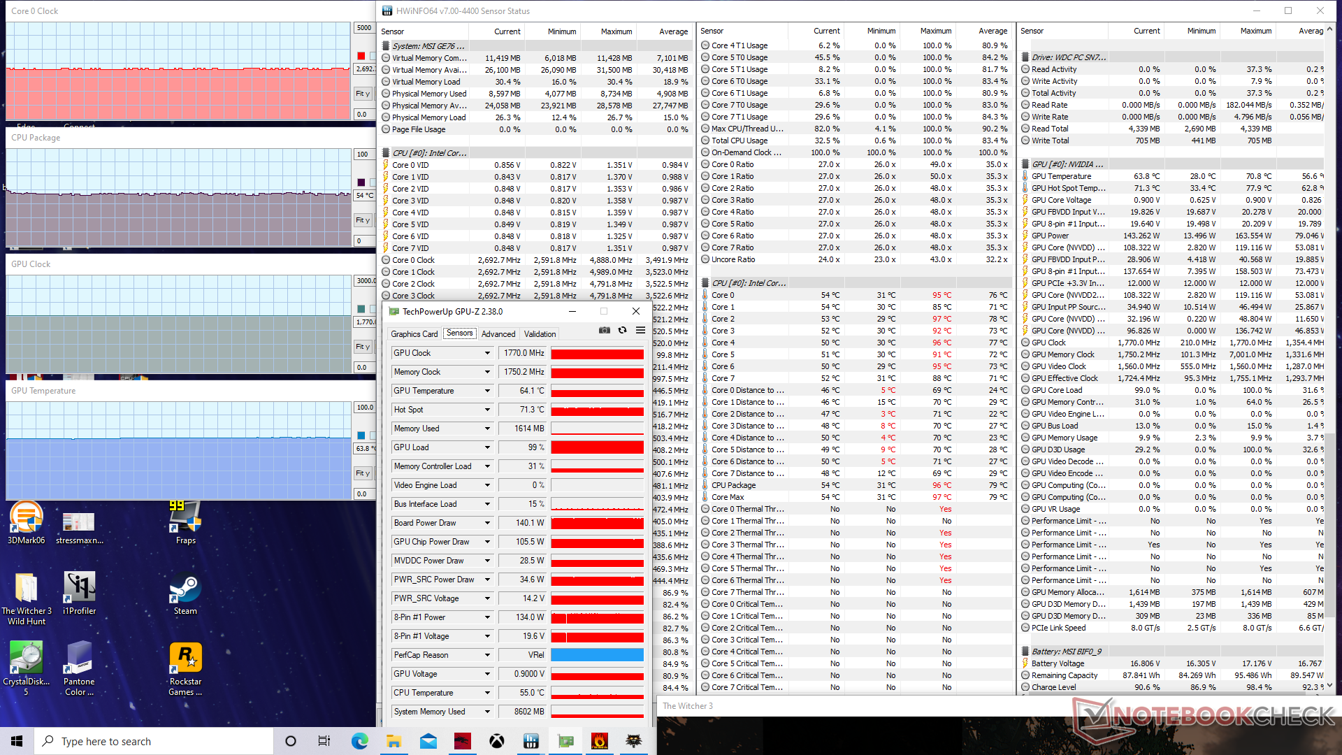Click Fit y on the Core 0 Clock graph
1342x755 pixels.
363,94
